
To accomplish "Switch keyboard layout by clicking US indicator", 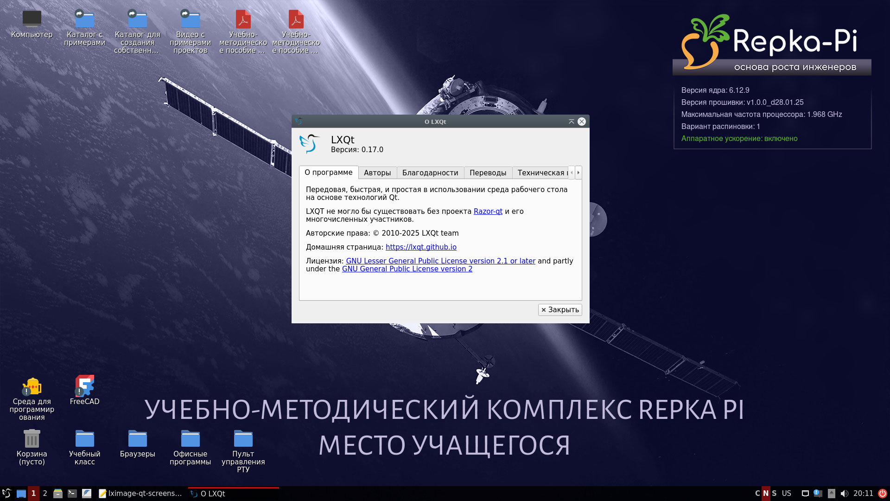I will pyautogui.click(x=787, y=493).
